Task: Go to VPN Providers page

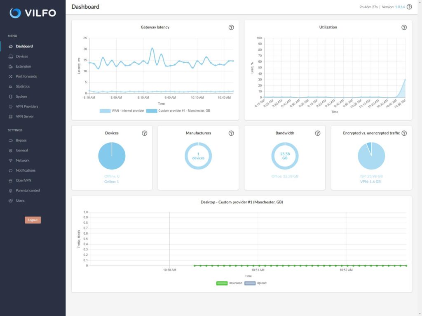Action: (x=27, y=106)
